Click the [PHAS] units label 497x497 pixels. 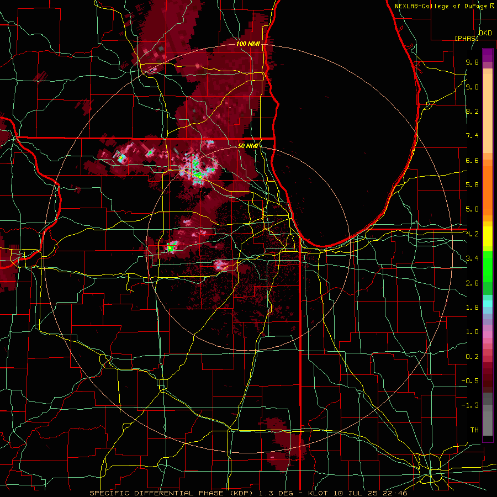coord(467,38)
